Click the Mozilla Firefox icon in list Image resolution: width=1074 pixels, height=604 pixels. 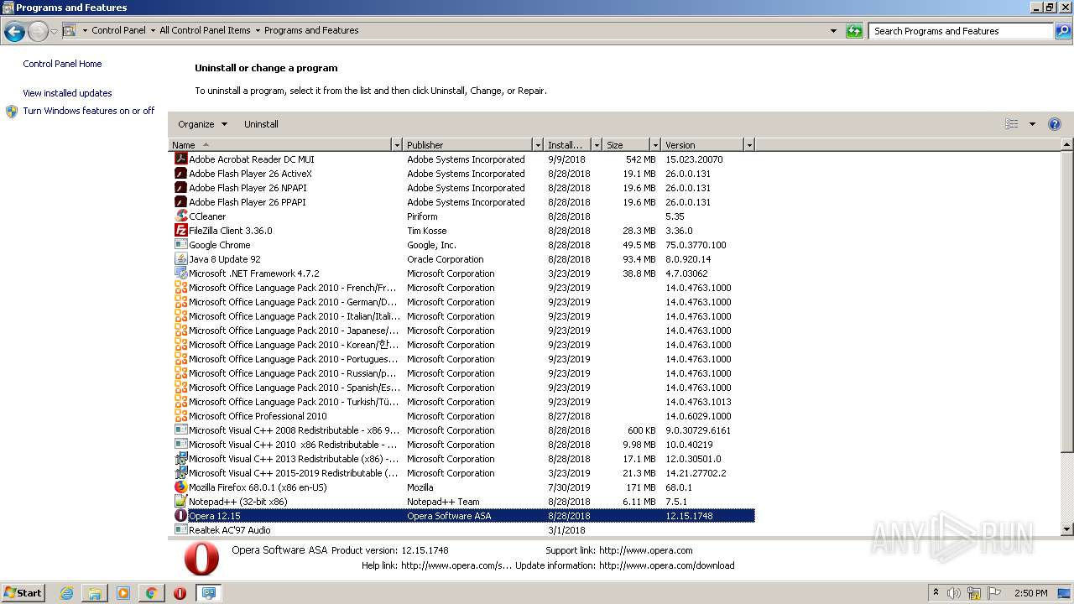(180, 487)
